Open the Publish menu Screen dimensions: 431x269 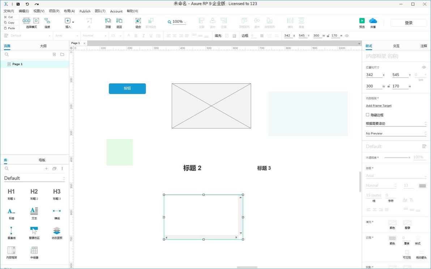[85, 11]
